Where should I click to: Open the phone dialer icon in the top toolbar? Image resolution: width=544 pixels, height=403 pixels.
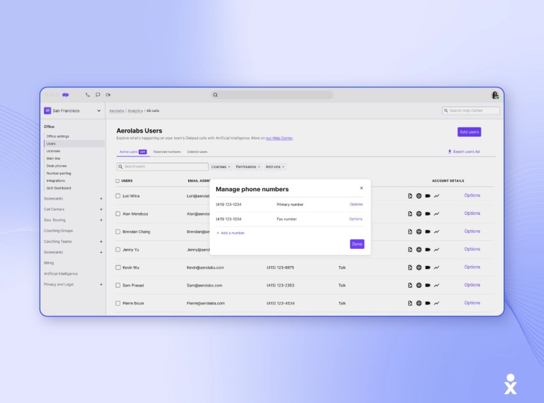pyautogui.click(x=88, y=94)
